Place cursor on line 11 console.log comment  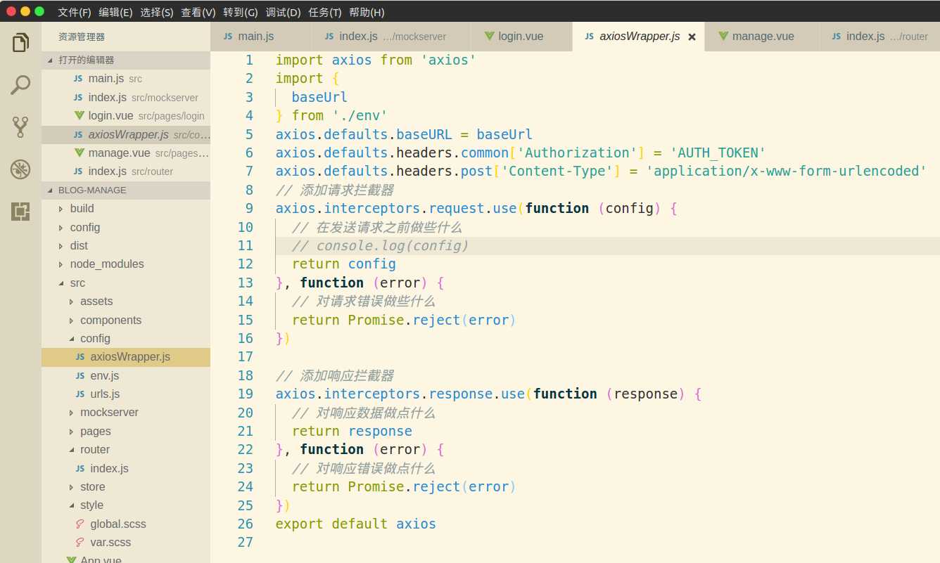point(380,245)
